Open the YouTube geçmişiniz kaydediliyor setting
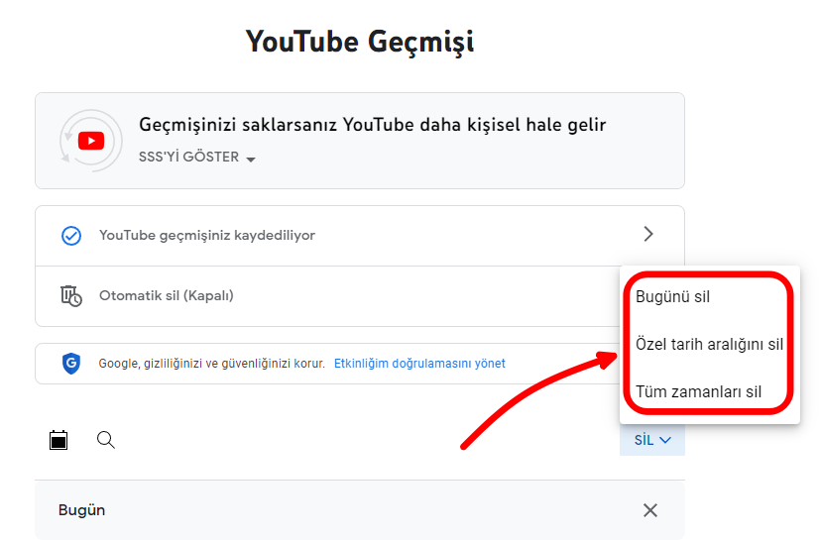This screenshot has height=540, width=819. coord(207,236)
